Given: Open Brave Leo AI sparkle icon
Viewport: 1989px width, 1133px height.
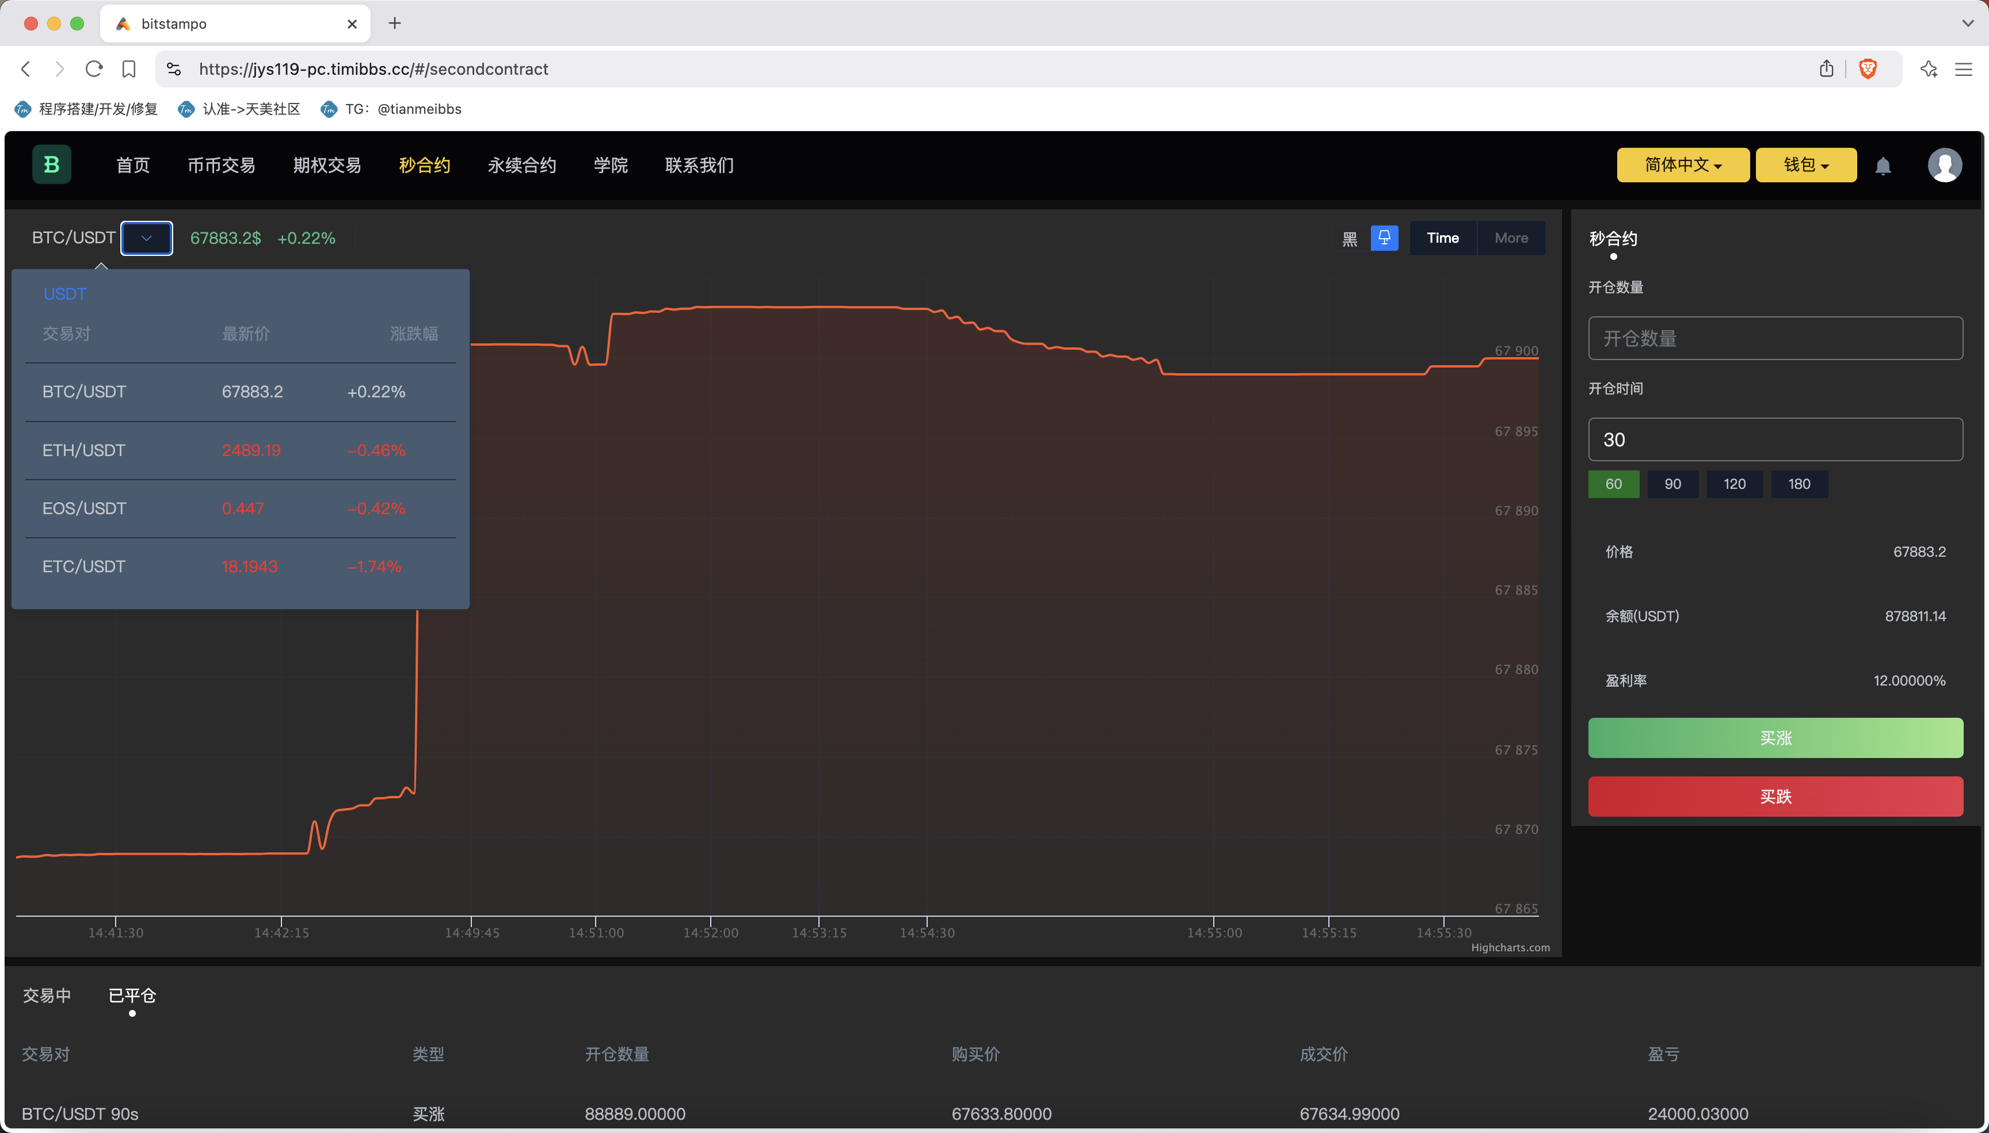Looking at the screenshot, I should pos(1928,68).
